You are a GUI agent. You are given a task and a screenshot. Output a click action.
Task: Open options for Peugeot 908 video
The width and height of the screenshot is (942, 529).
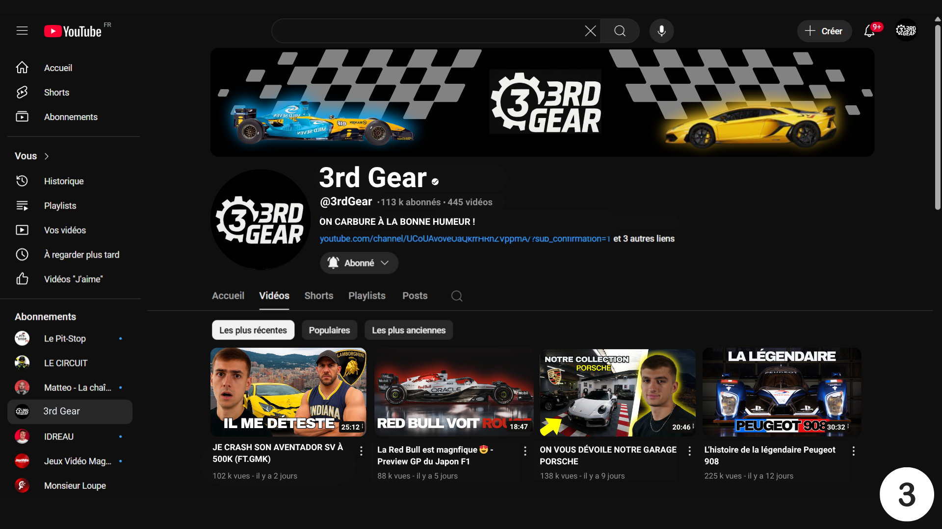pyautogui.click(x=853, y=451)
